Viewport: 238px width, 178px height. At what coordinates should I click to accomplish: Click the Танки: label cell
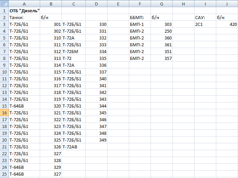coord(24,17)
